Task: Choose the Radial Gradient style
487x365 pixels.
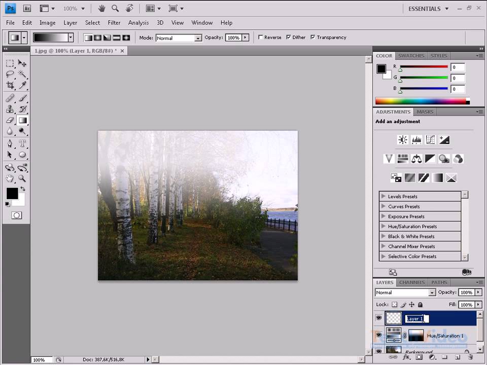Action: [x=97, y=38]
